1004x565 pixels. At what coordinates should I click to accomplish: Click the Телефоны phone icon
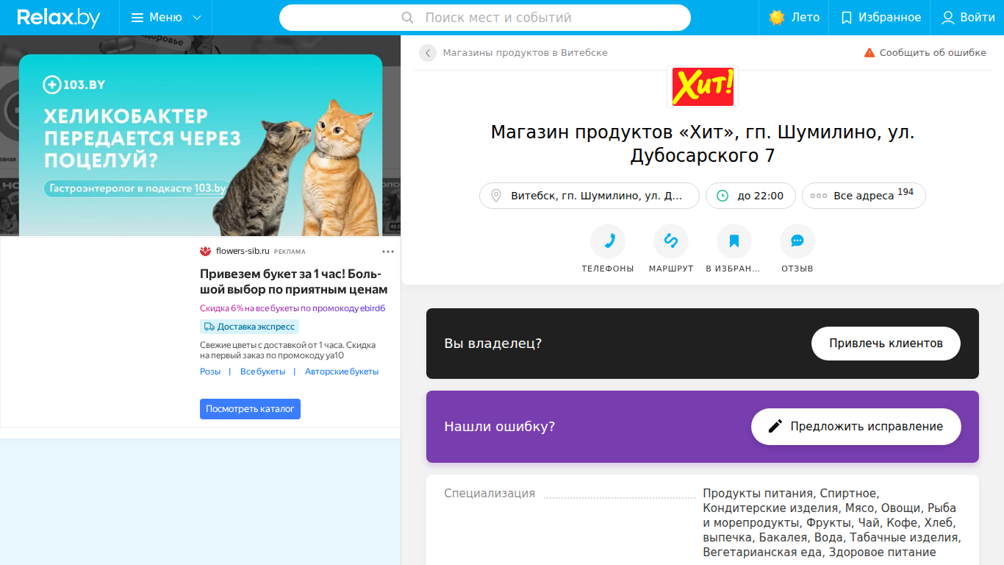[608, 241]
